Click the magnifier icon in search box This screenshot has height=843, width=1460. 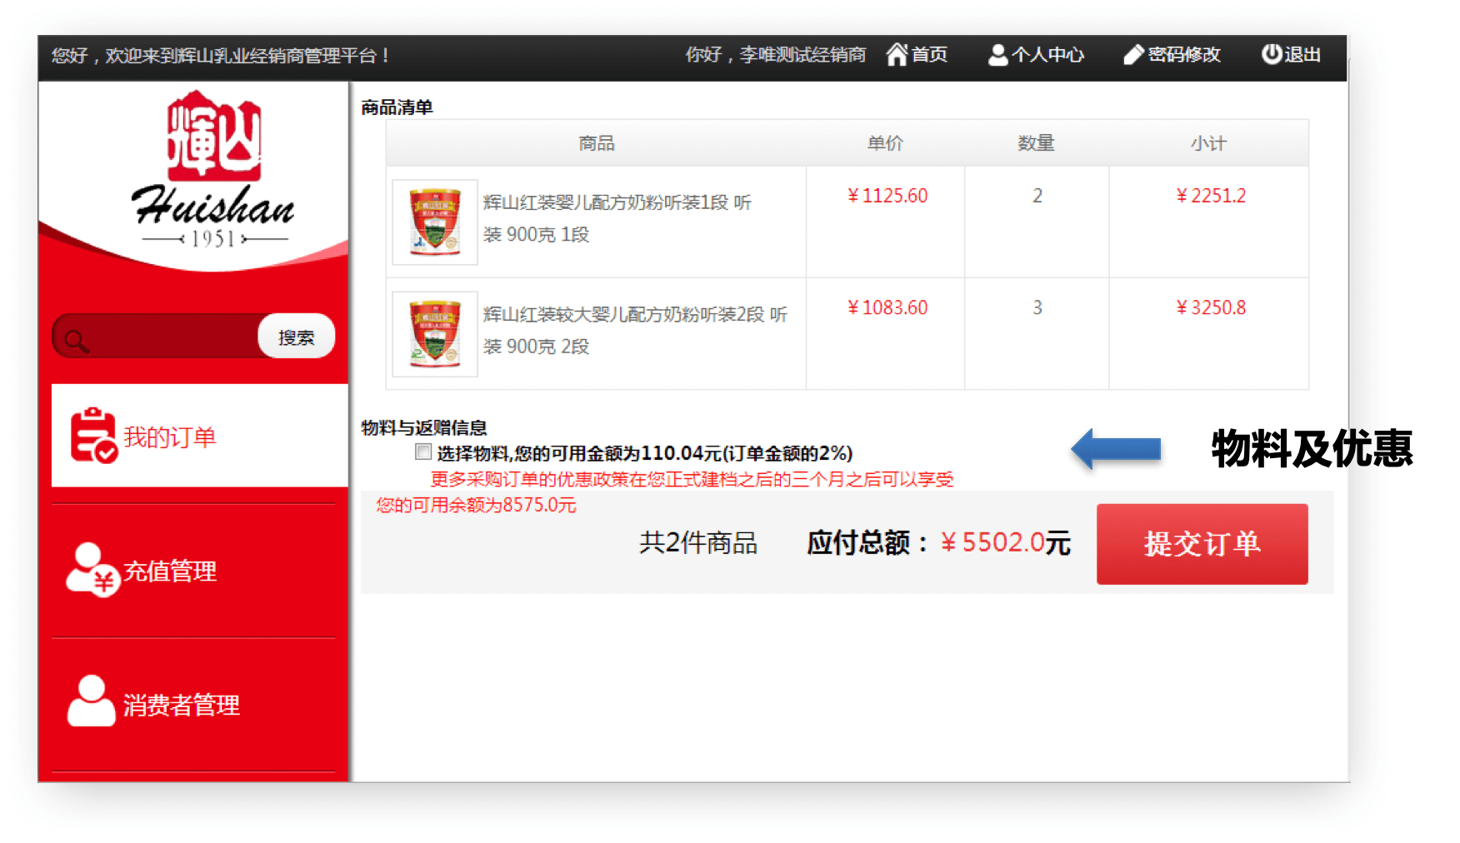[77, 340]
